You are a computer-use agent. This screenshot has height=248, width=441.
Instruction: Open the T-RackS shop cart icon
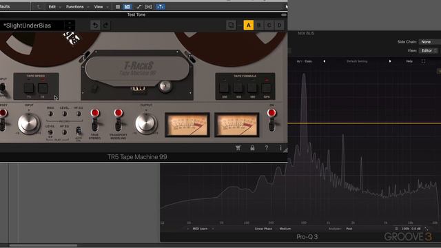238,148
